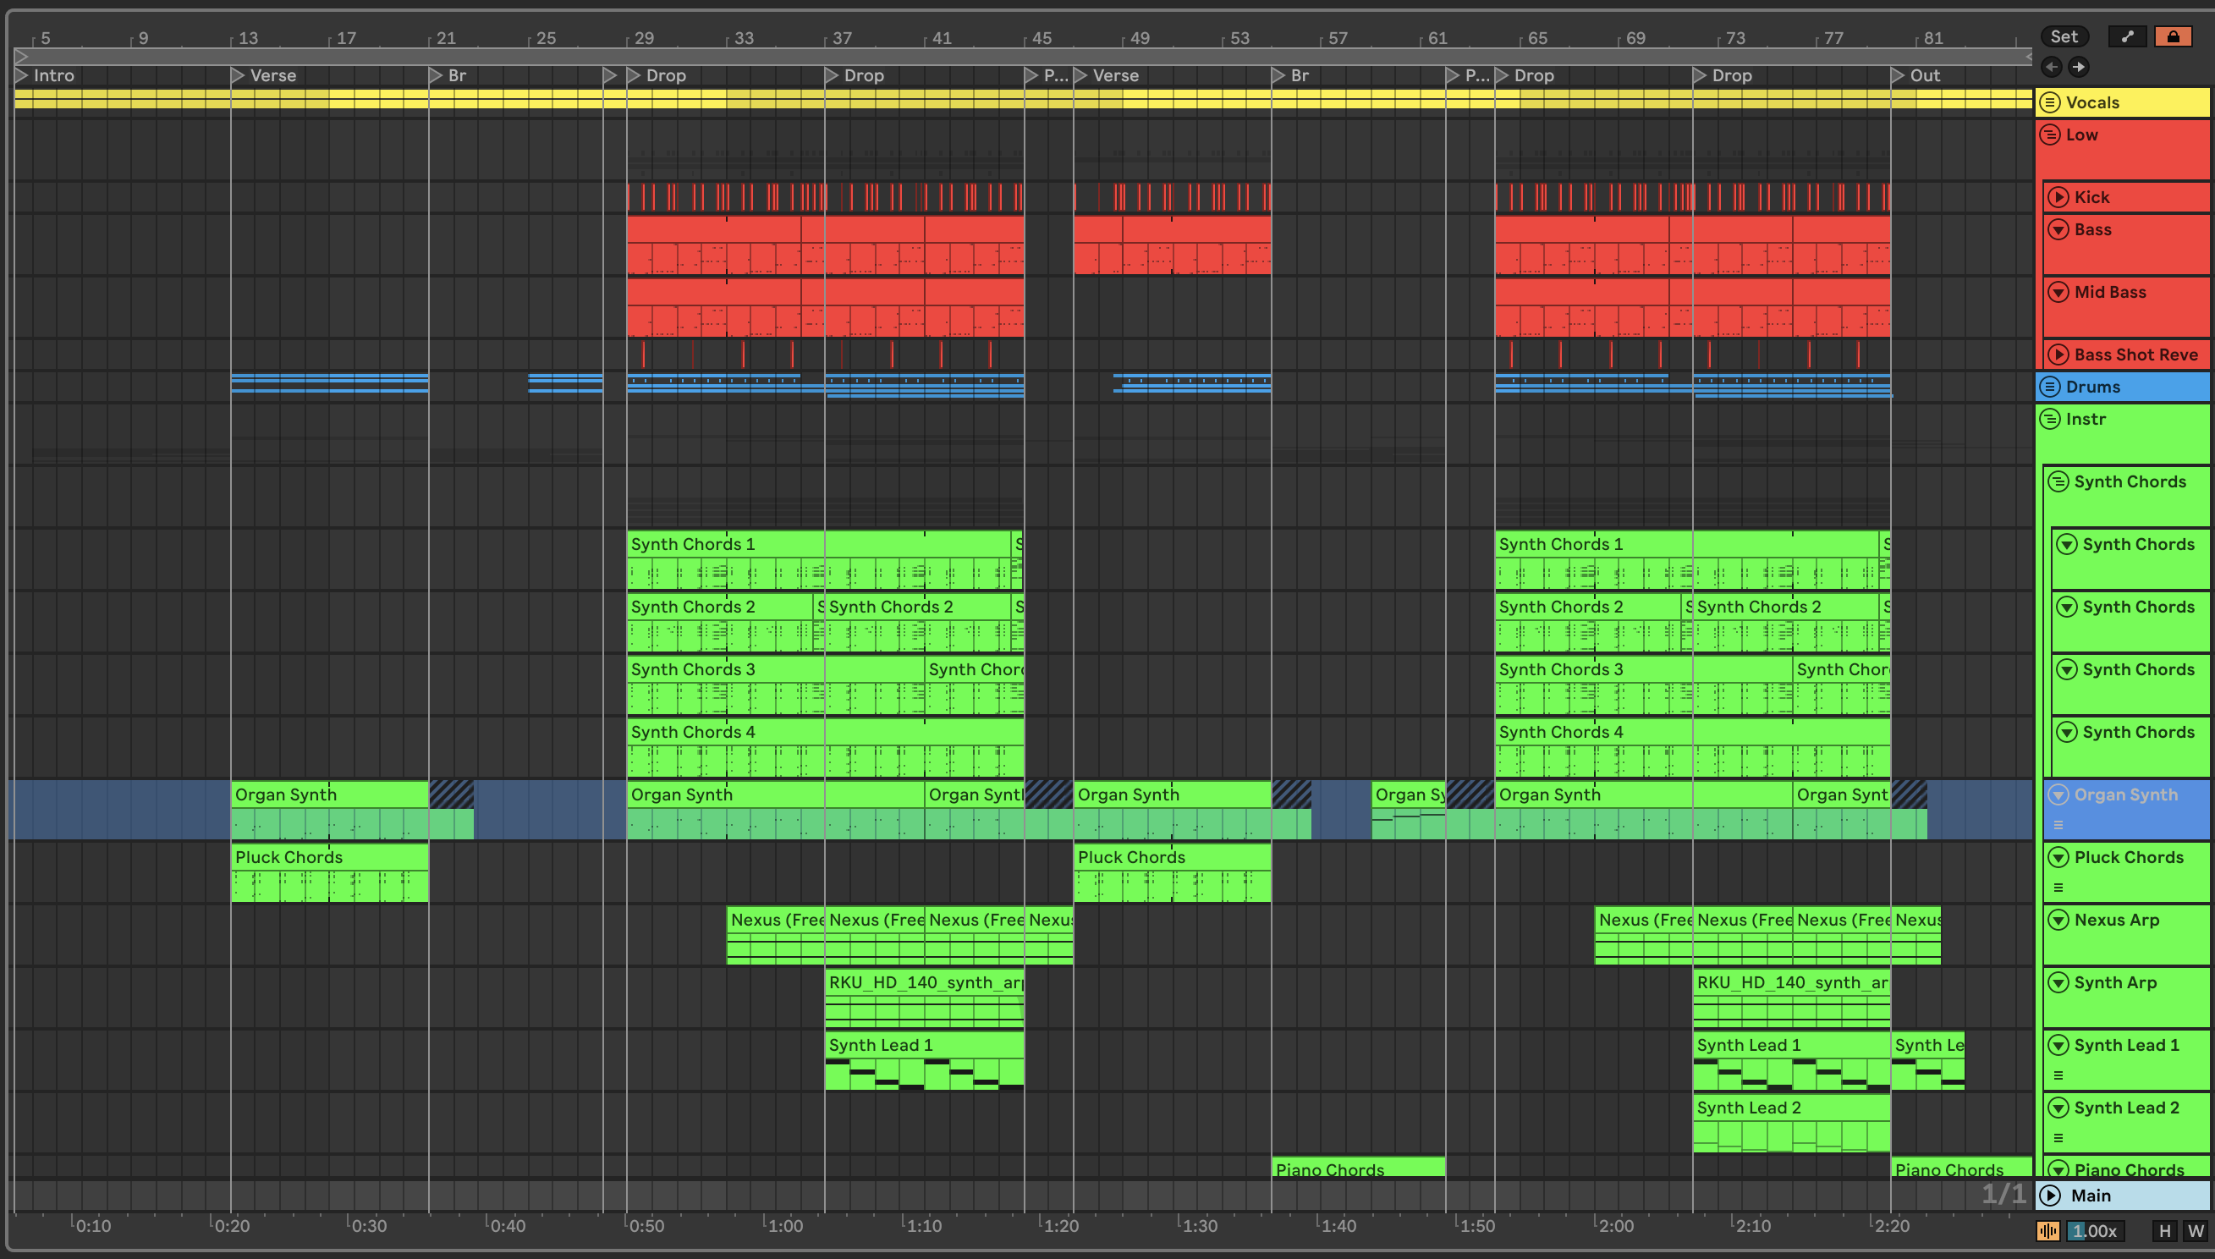
Task: Fold the Low group track
Action: (x=2049, y=135)
